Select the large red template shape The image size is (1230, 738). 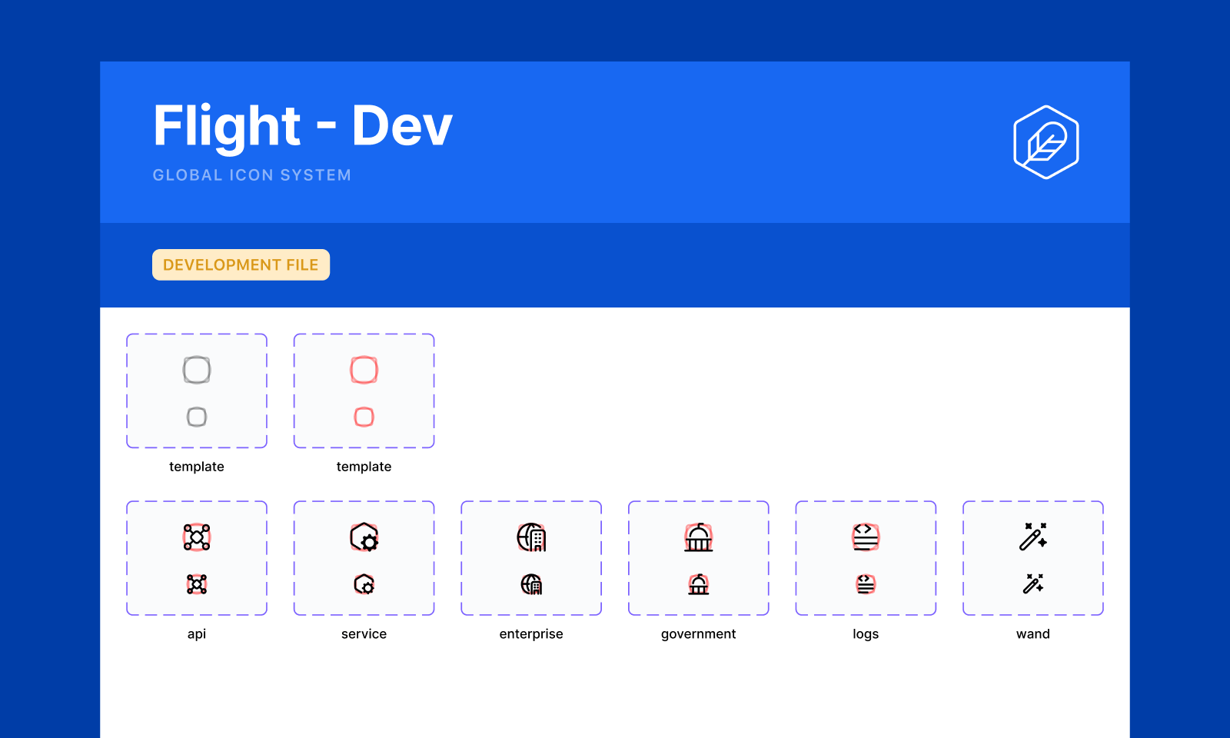(x=364, y=370)
